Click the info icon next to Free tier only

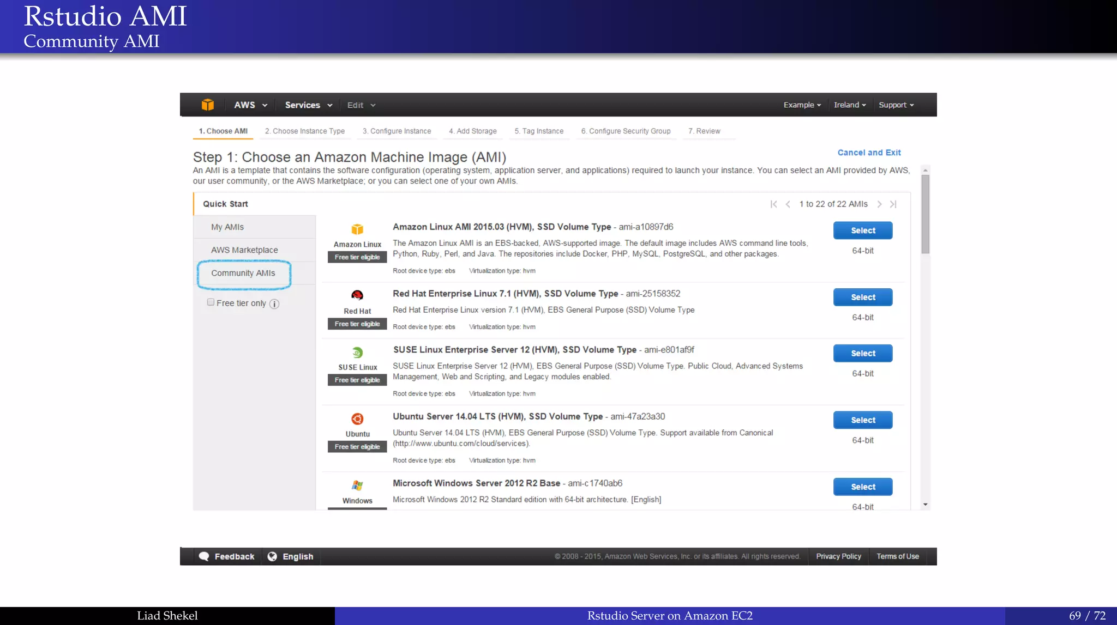point(274,304)
